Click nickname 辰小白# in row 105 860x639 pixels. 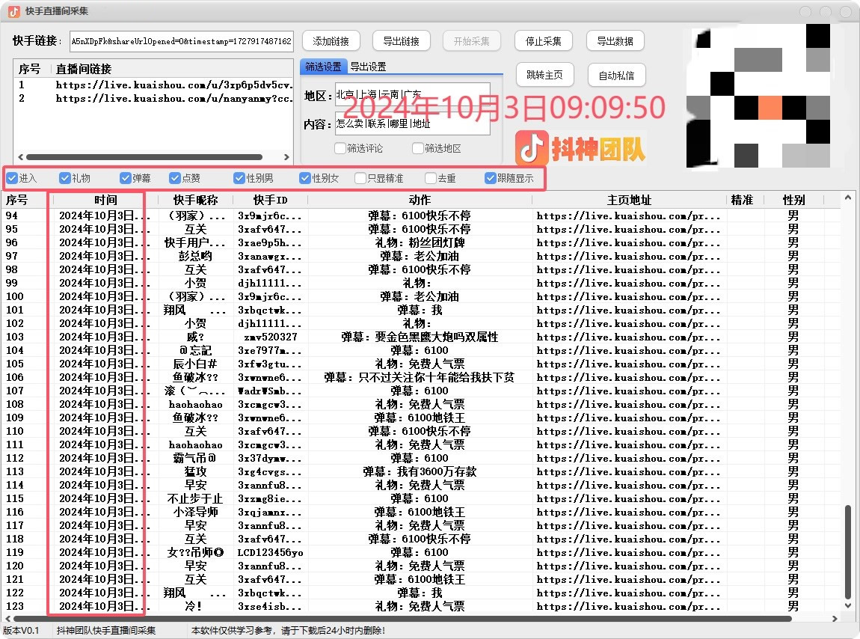195,364
